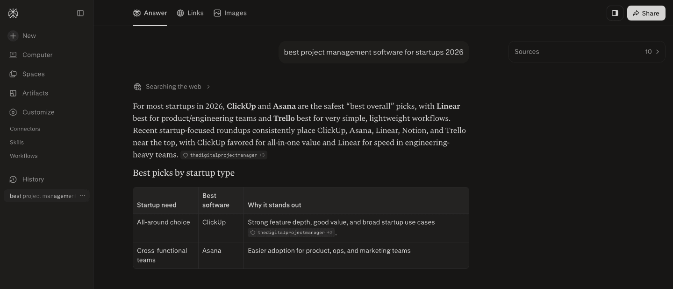Click the Images tab picture icon
673x289 pixels.
pyautogui.click(x=217, y=13)
